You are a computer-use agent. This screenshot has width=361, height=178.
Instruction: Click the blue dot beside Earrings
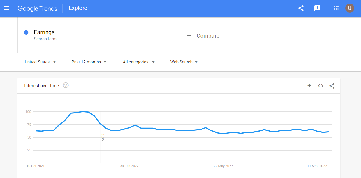pos(26,32)
